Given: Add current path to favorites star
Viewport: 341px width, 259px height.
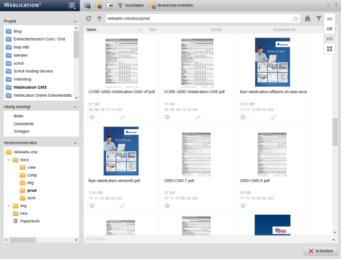Looking at the screenshot, I should 295,18.
